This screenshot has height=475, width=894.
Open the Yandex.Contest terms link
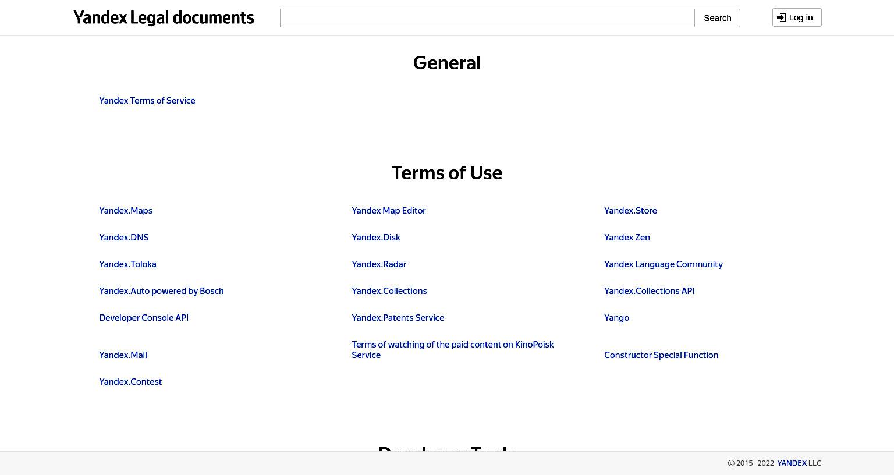130,382
